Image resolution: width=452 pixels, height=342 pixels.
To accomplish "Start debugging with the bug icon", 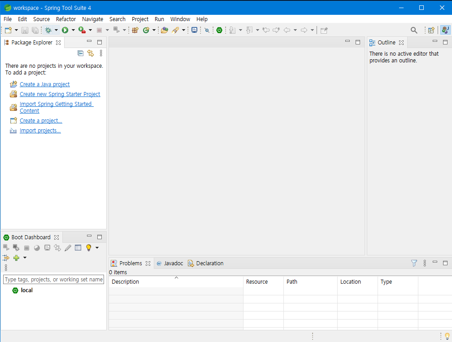I will coord(48,30).
